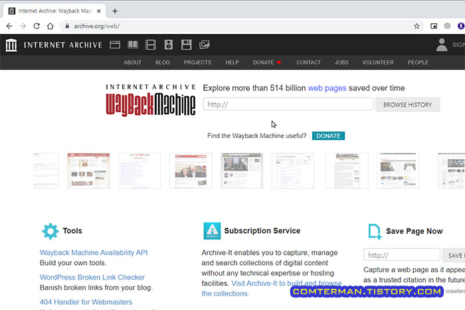This screenshot has height=310, width=465.
Task: Open WordPress Broken Link Checker link
Action: pyautogui.click(x=92, y=277)
